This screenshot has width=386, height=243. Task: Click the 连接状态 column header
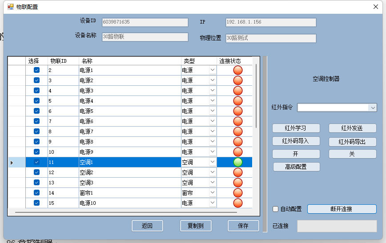coord(230,61)
